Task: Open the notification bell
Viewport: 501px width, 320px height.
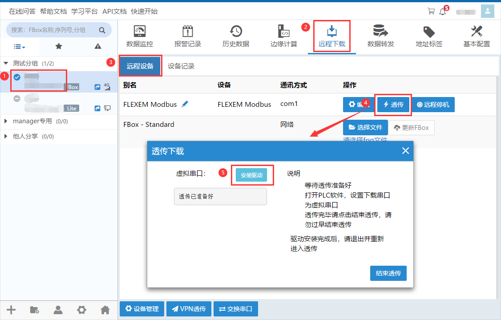Action: (442, 12)
